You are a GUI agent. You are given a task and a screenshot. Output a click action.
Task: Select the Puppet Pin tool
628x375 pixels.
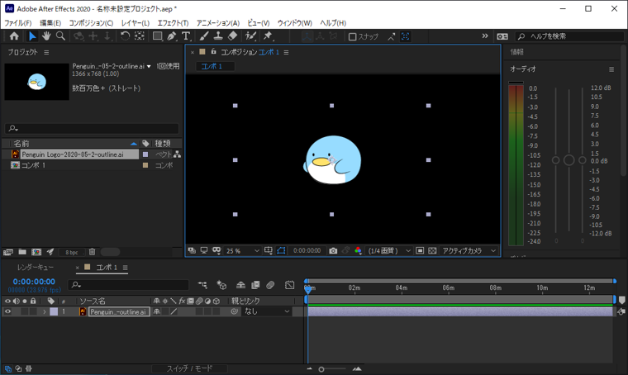[268, 36]
